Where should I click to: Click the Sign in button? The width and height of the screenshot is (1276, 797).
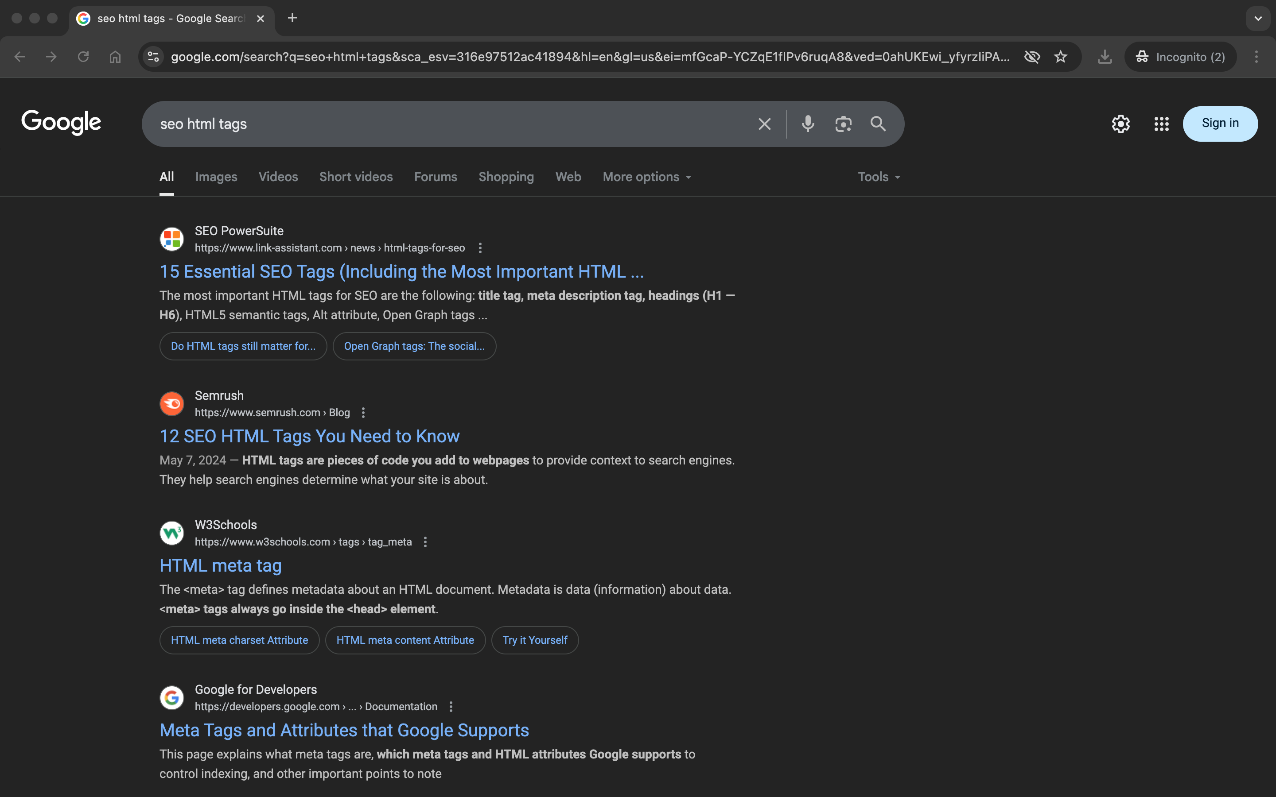(1220, 124)
